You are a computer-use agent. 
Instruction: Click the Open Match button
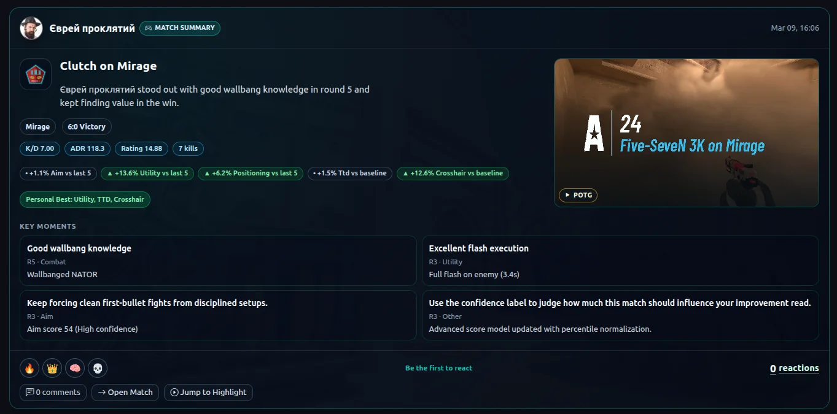125,393
